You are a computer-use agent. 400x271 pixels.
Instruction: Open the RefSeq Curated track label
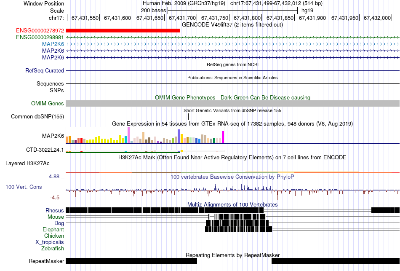point(44,70)
